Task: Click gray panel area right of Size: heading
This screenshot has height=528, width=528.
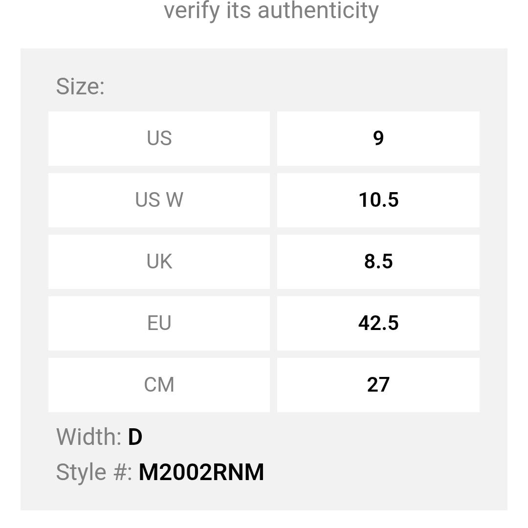Action: coord(303,87)
